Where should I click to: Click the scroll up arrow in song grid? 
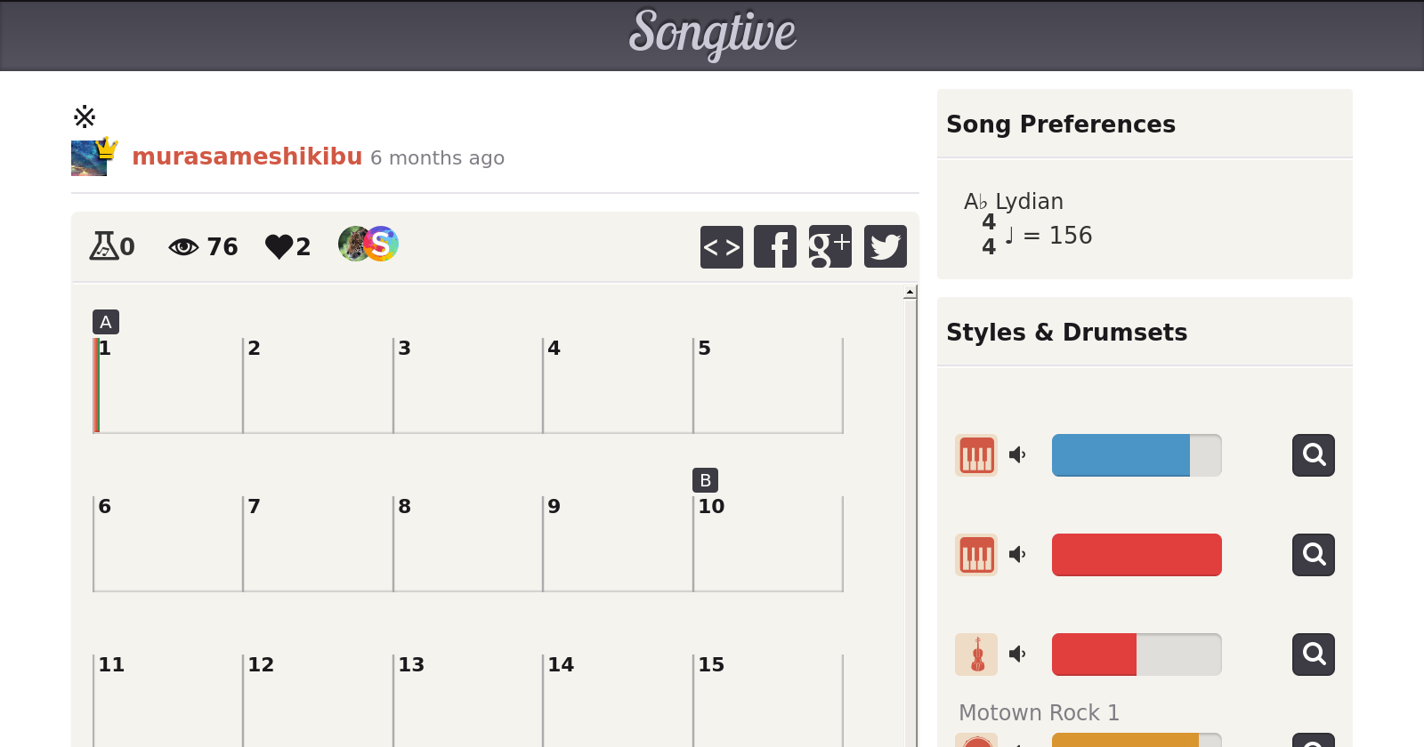910,293
